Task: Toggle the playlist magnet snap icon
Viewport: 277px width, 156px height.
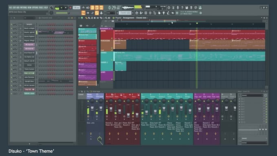Action: click(82, 18)
